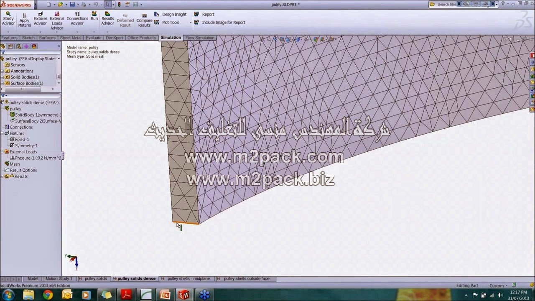The image size is (535, 301).
Task: Switch to the Surfaces tab
Action: pos(47,38)
